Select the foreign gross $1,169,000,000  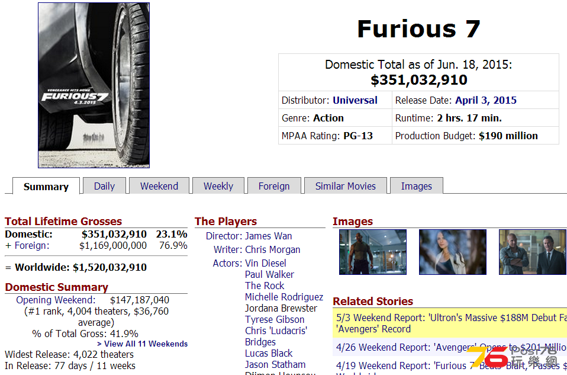pos(113,246)
